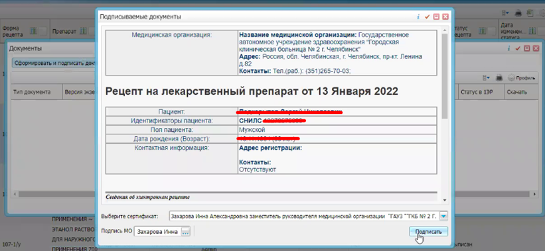Click the Форма рецепта column header
The height and width of the screenshot is (251, 545).
pos(13,32)
